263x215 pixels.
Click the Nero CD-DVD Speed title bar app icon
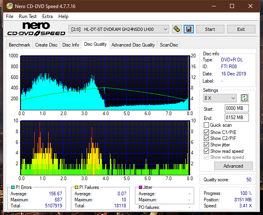click(x=10, y=6)
